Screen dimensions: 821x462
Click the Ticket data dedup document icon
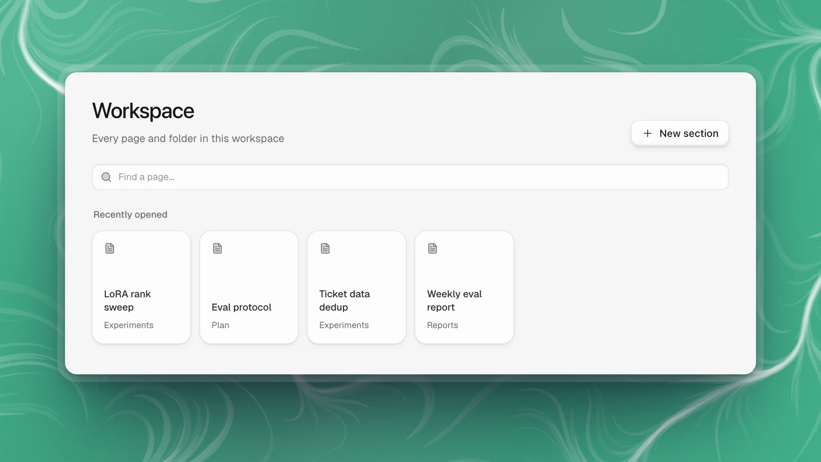click(x=325, y=249)
